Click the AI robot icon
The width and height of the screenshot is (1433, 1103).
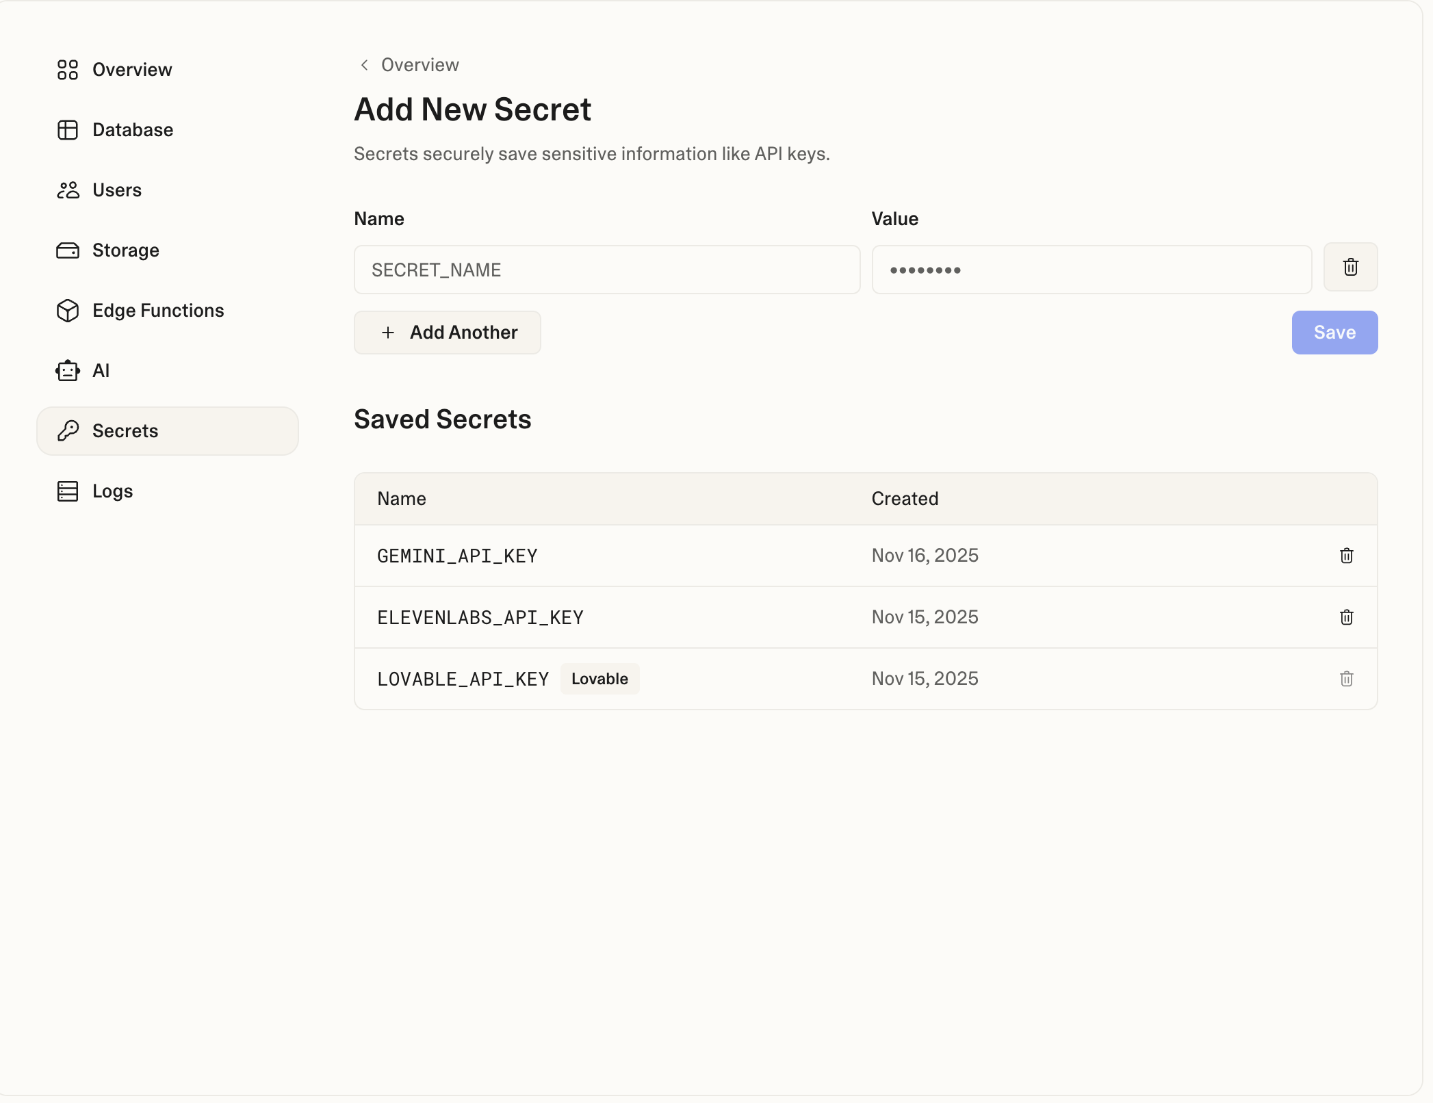point(67,371)
